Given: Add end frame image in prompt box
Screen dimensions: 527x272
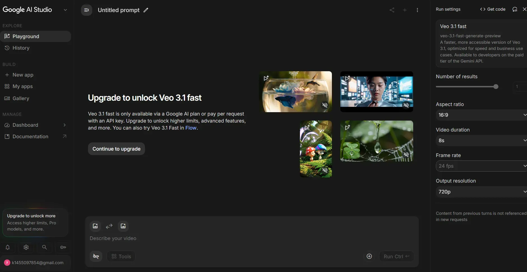Looking at the screenshot, I should tap(123, 226).
